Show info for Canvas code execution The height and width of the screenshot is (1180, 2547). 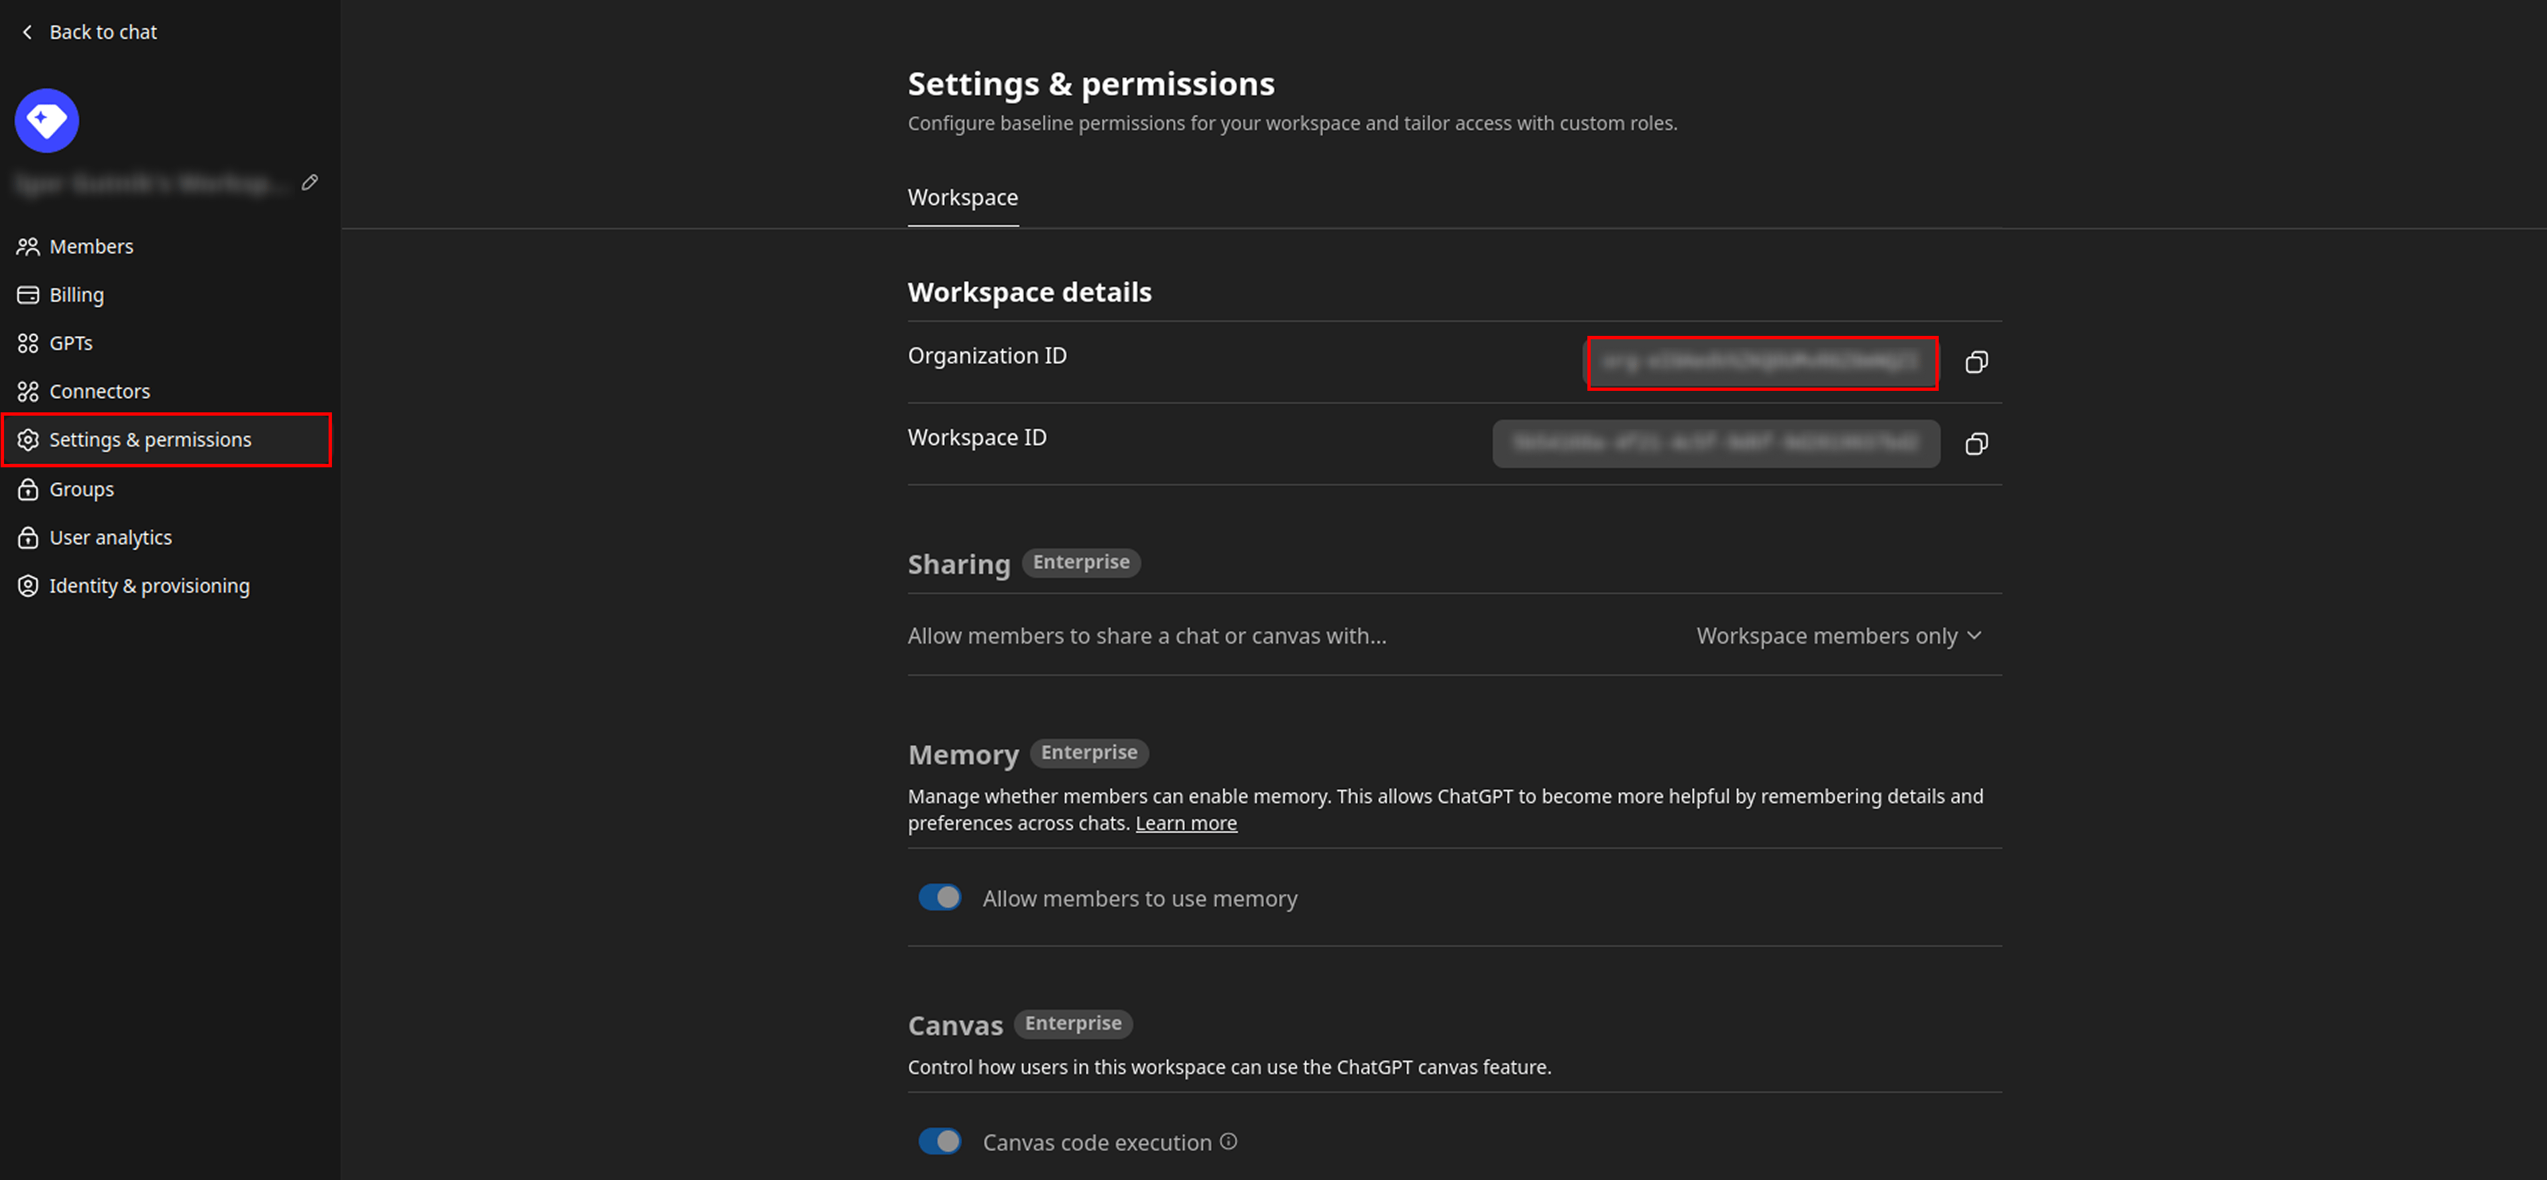coord(1228,1142)
